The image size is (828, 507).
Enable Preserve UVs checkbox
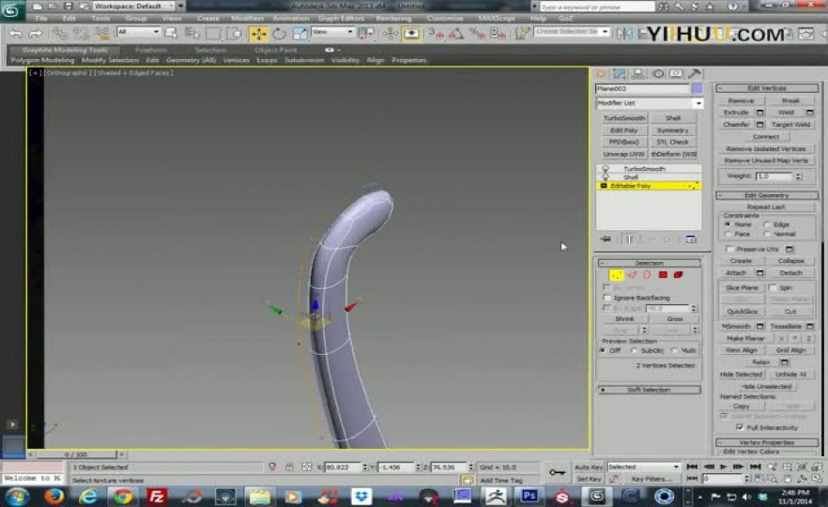click(x=729, y=250)
